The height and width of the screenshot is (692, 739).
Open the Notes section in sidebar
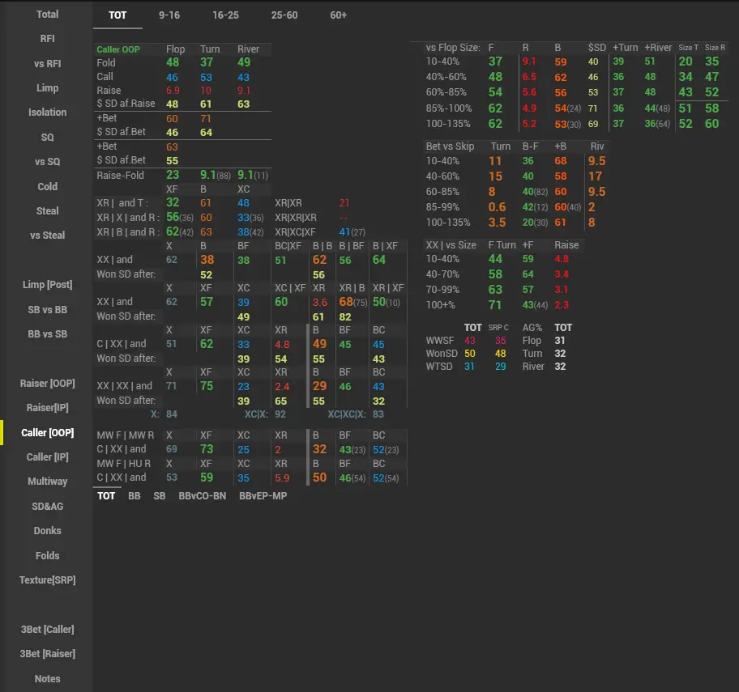[47, 679]
